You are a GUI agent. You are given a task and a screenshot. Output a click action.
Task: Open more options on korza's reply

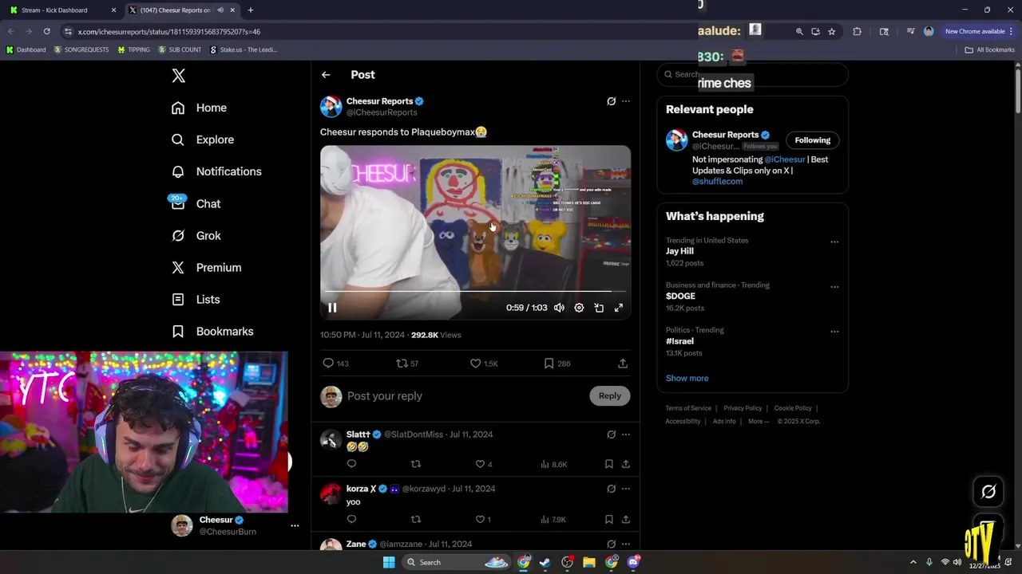coord(626,489)
